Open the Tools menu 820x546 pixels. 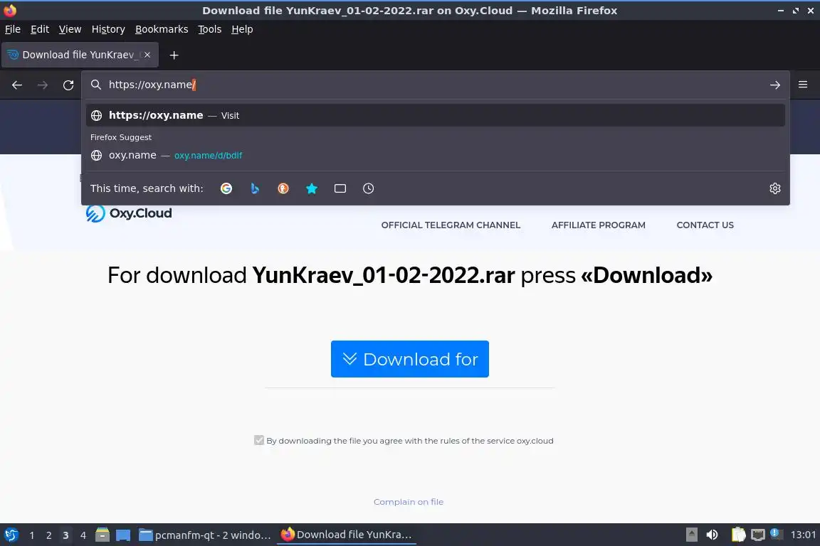coord(210,29)
